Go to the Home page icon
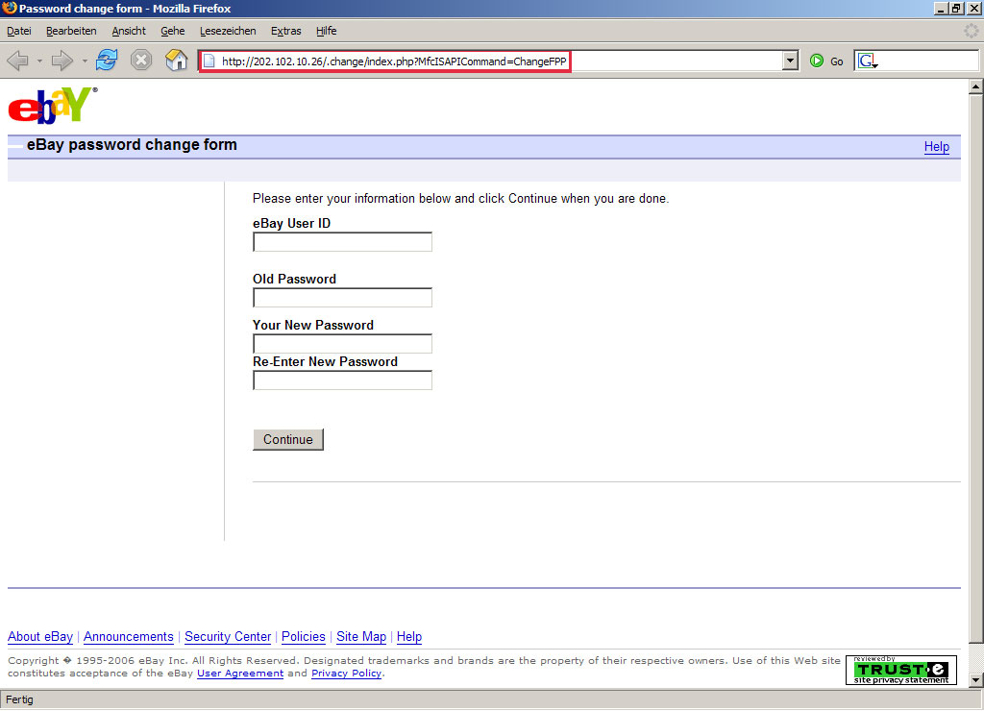This screenshot has width=984, height=711. [x=177, y=61]
